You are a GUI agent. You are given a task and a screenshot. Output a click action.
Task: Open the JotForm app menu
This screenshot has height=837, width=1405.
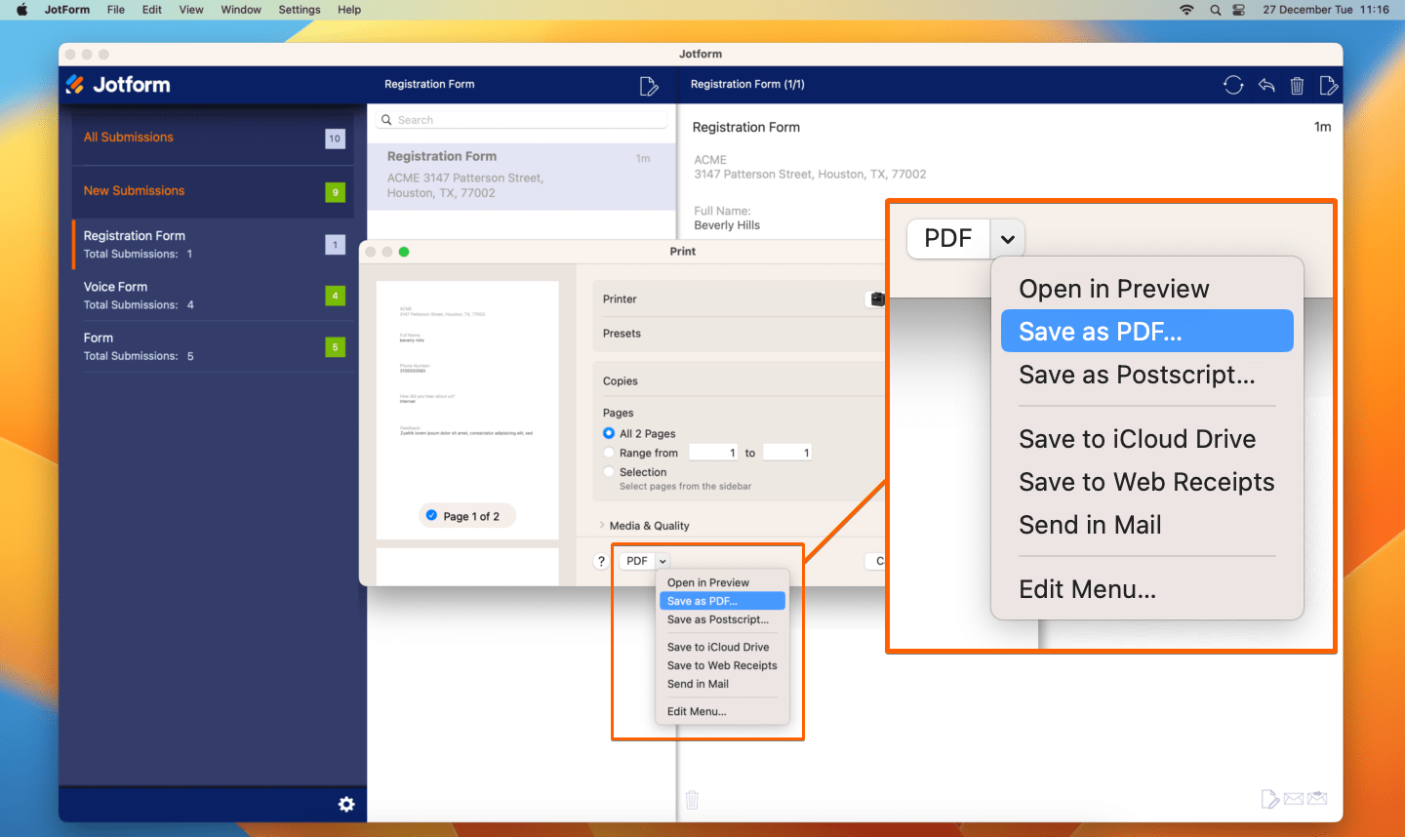pyautogui.click(x=67, y=10)
